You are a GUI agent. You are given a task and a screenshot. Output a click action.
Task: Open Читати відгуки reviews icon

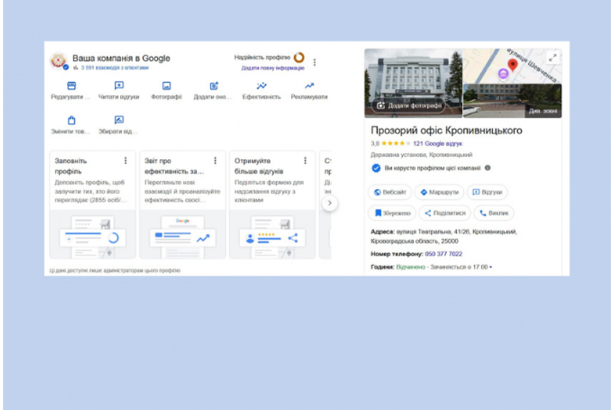click(x=119, y=86)
